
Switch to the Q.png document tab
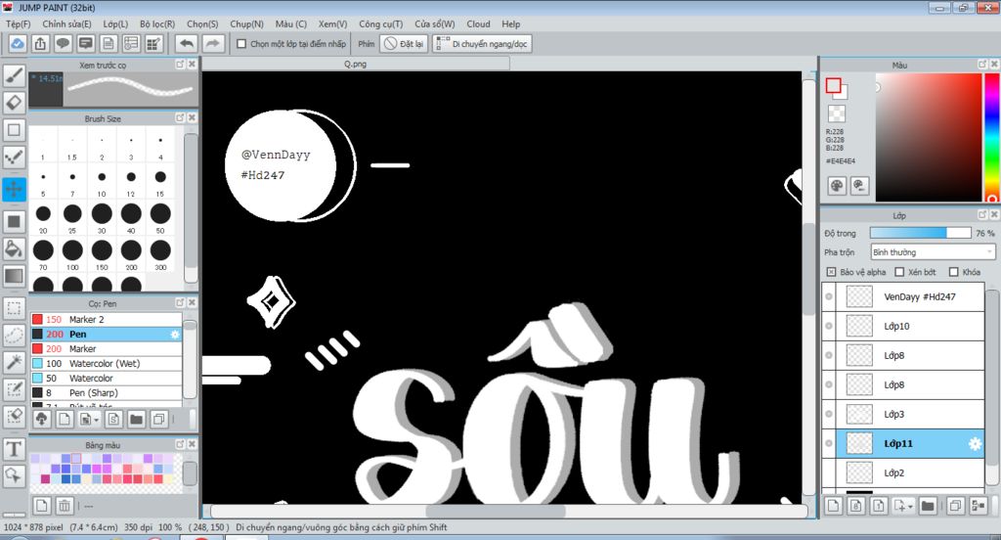tap(356, 64)
